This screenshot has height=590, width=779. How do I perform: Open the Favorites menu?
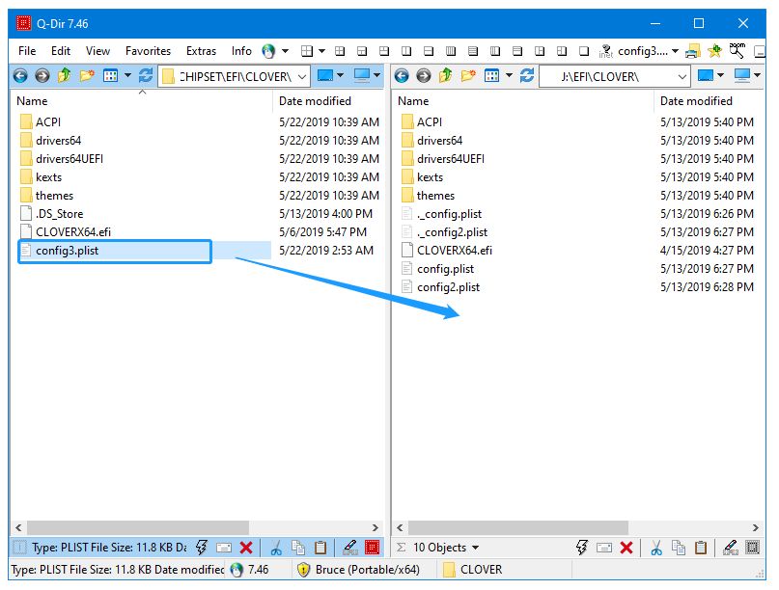[x=148, y=51]
